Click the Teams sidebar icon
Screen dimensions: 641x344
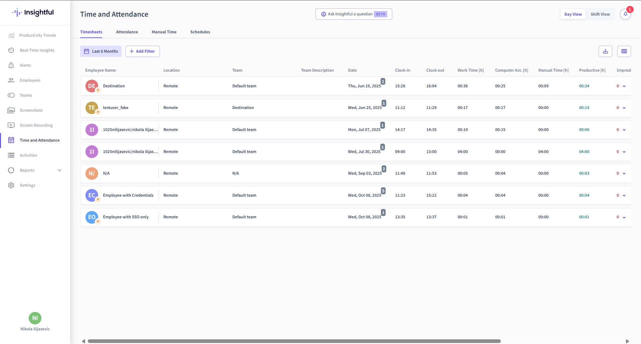(11, 95)
